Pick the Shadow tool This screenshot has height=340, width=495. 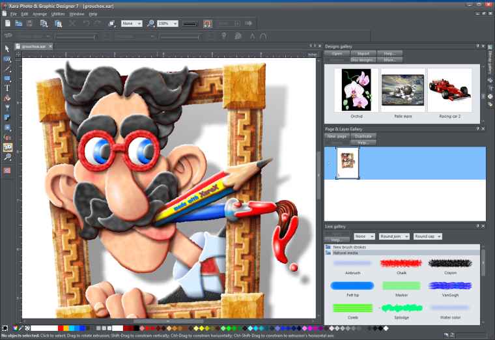pos(7,117)
